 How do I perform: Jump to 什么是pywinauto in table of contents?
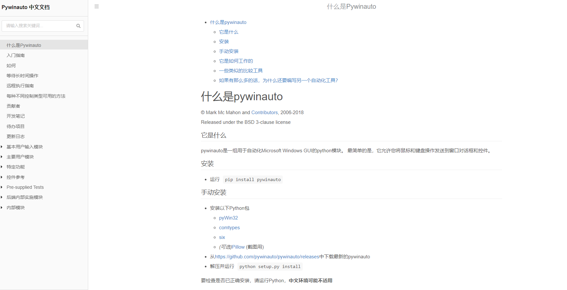pyautogui.click(x=228, y=22)
